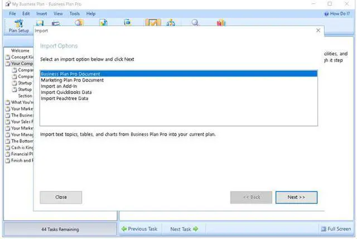357x239 pixels.
Task: Select Business Plan Pro Document option
Action: 178,74
